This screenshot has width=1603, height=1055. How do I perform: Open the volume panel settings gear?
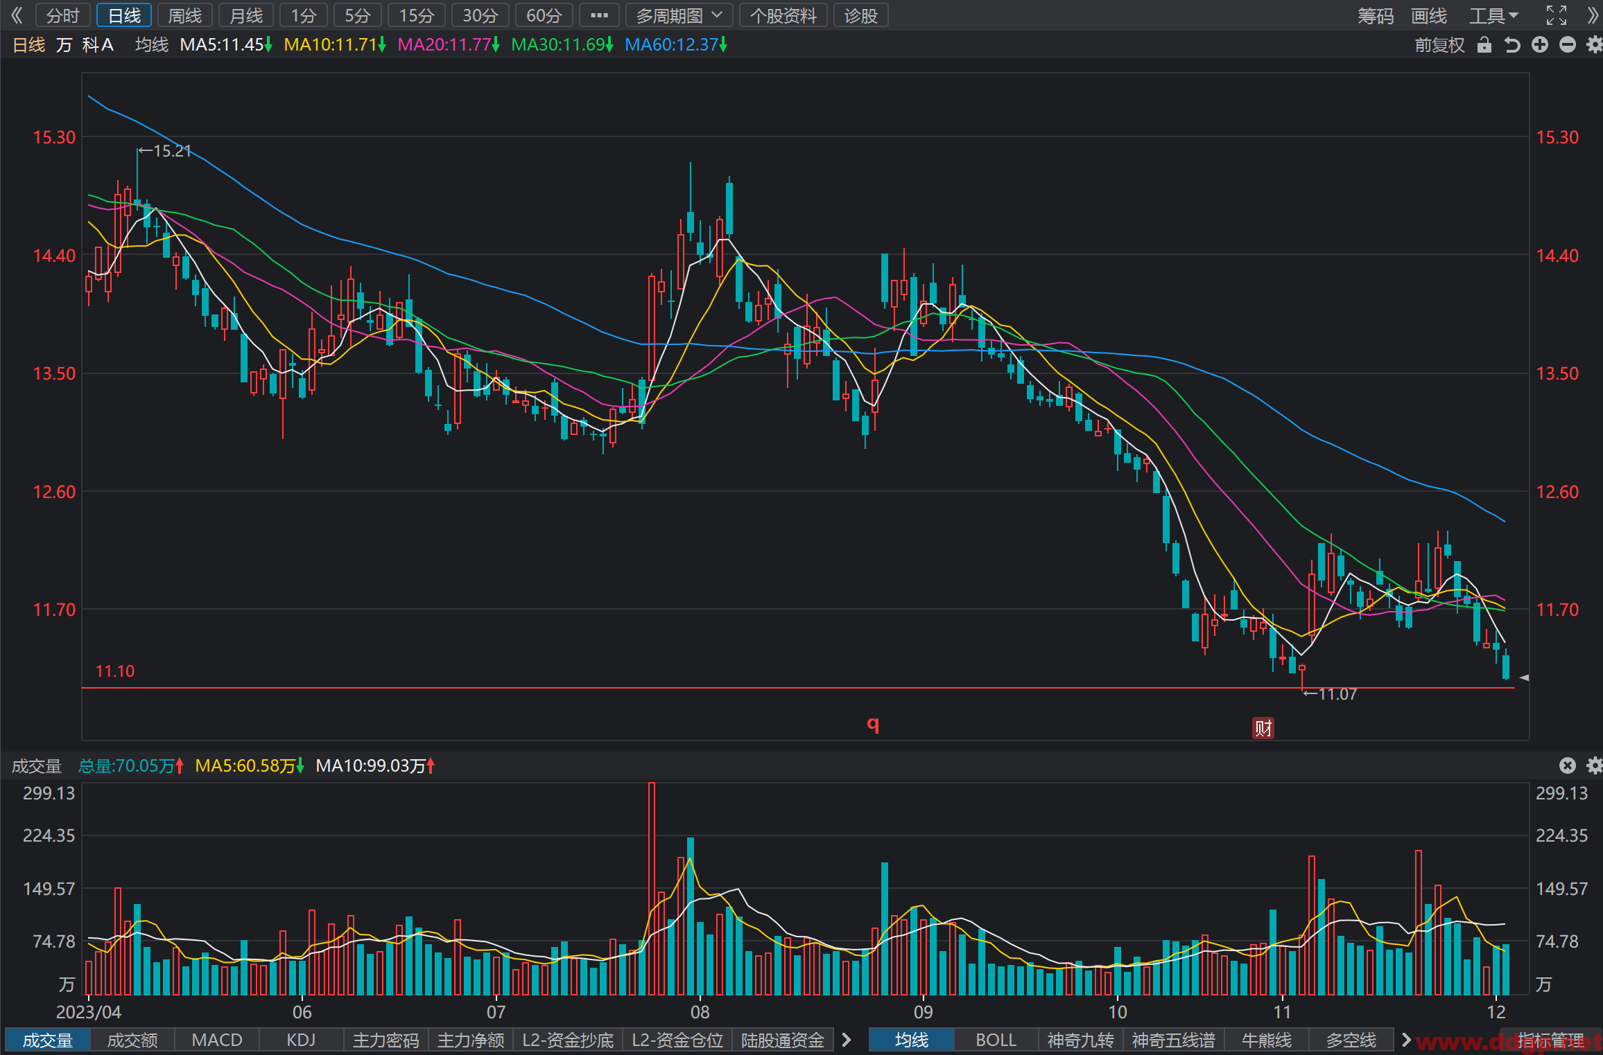pos(1595,765)
